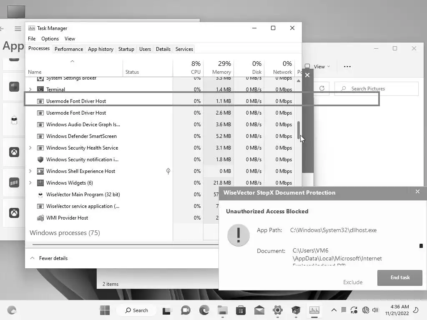
Task: Show hidden tray icons chevron
Action: point(334,310)
